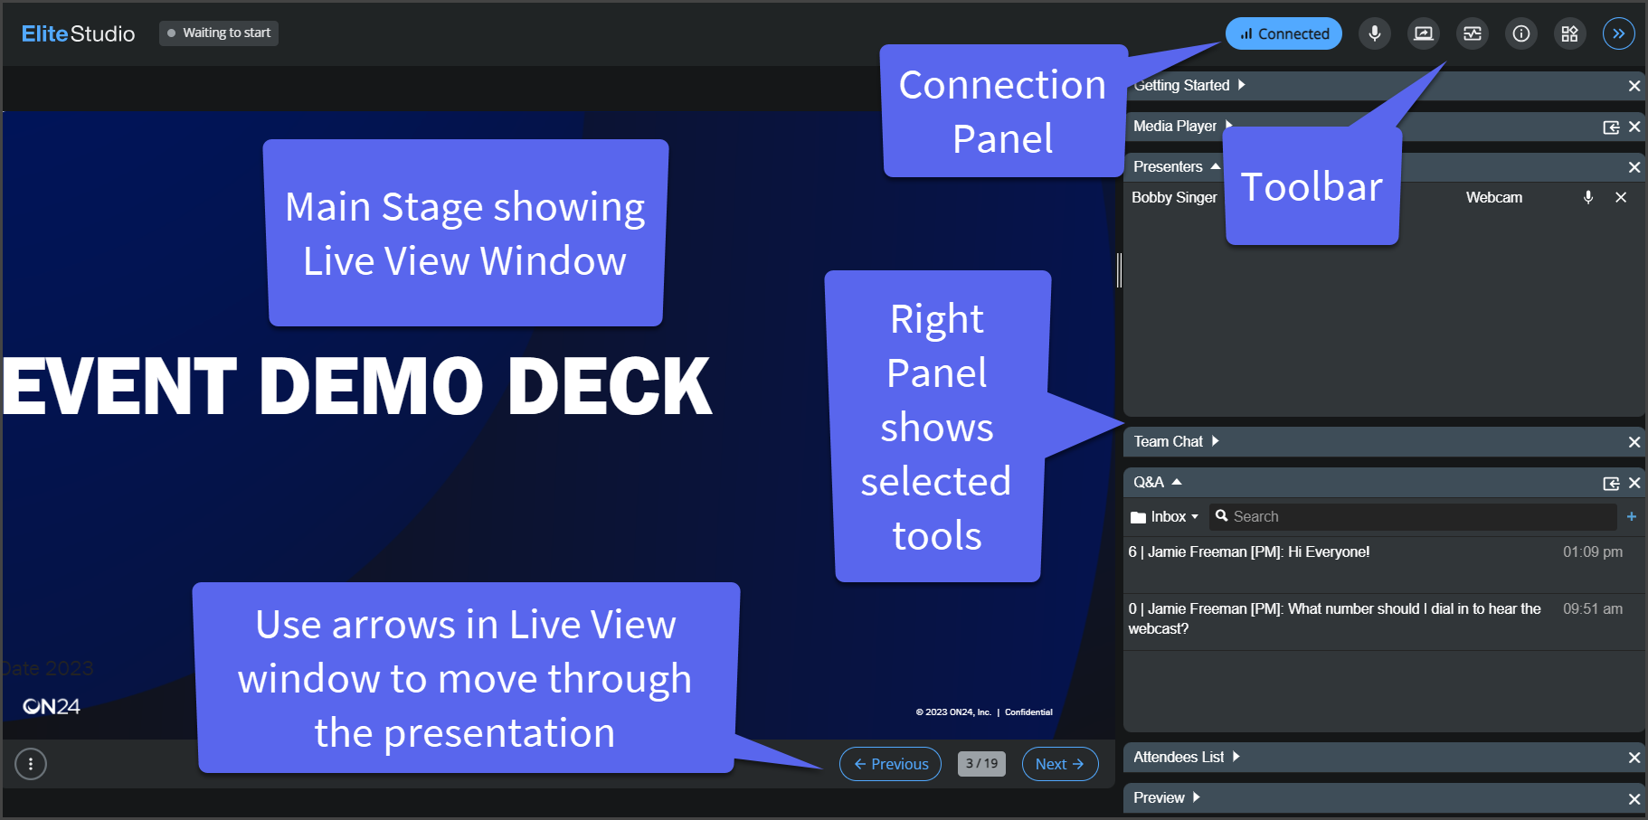
Task: Open the layout widgets picker
Action: coord(1570,33)
